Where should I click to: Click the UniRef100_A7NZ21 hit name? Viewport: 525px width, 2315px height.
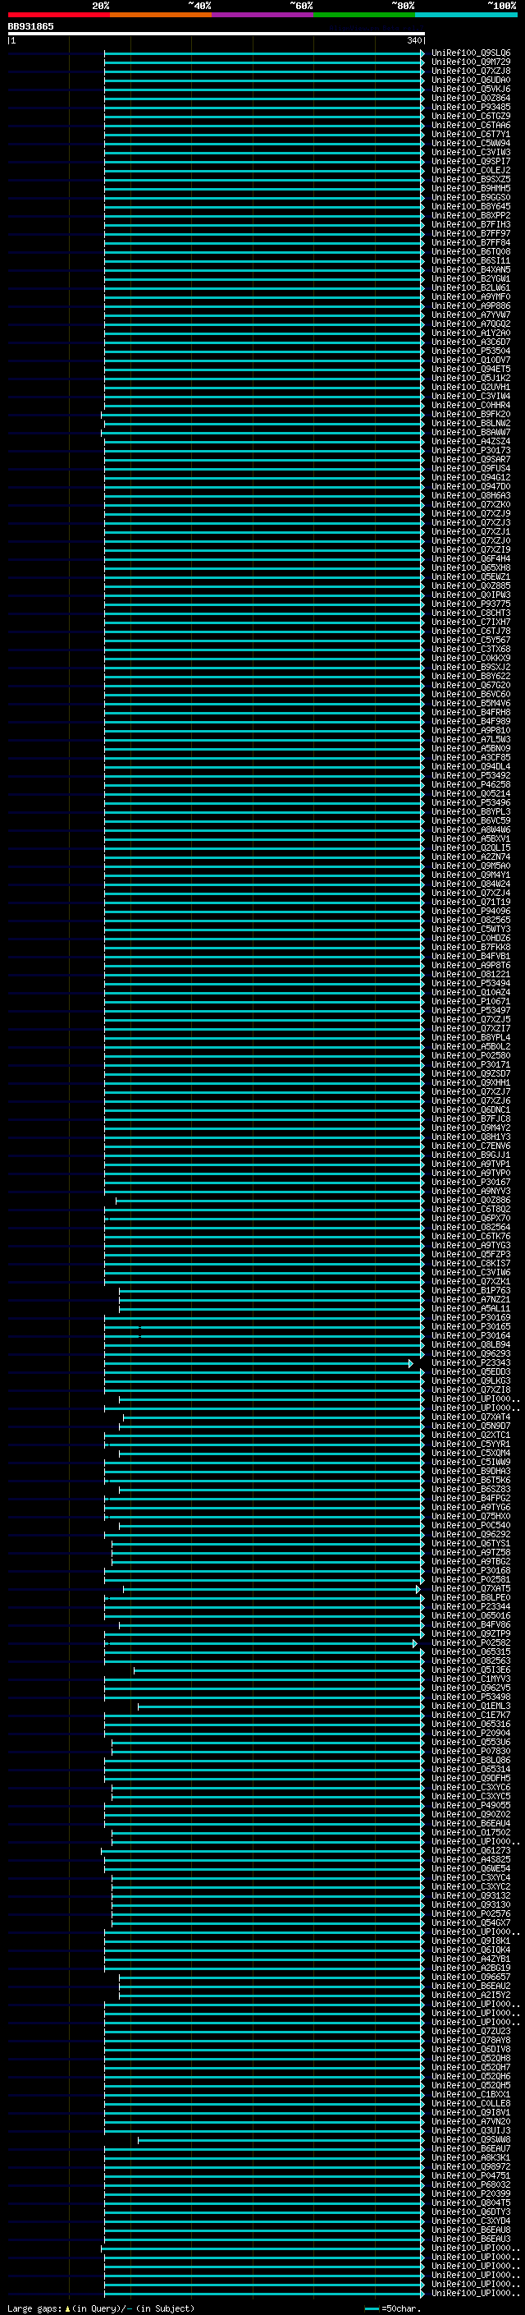coord(471,1300)
